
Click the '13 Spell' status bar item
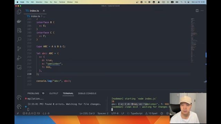coord(151,113)
